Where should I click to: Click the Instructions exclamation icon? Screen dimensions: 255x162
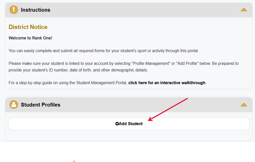click(x=14, y=10)
